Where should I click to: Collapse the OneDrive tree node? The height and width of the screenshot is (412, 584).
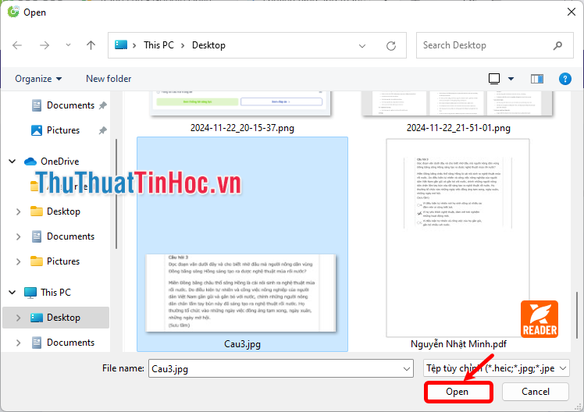(x=12, y=162)
